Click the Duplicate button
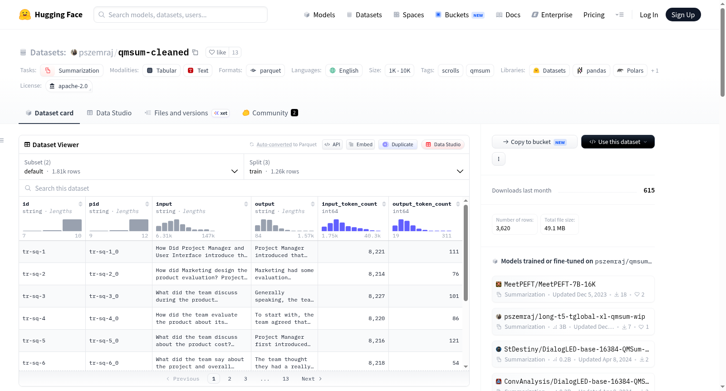The height and width of the screenshot is (391, 726). (x=398, y=144)
